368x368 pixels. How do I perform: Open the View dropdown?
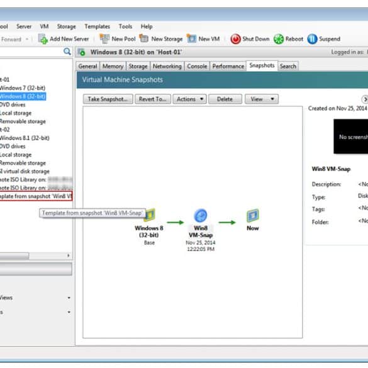pos(262,99)
